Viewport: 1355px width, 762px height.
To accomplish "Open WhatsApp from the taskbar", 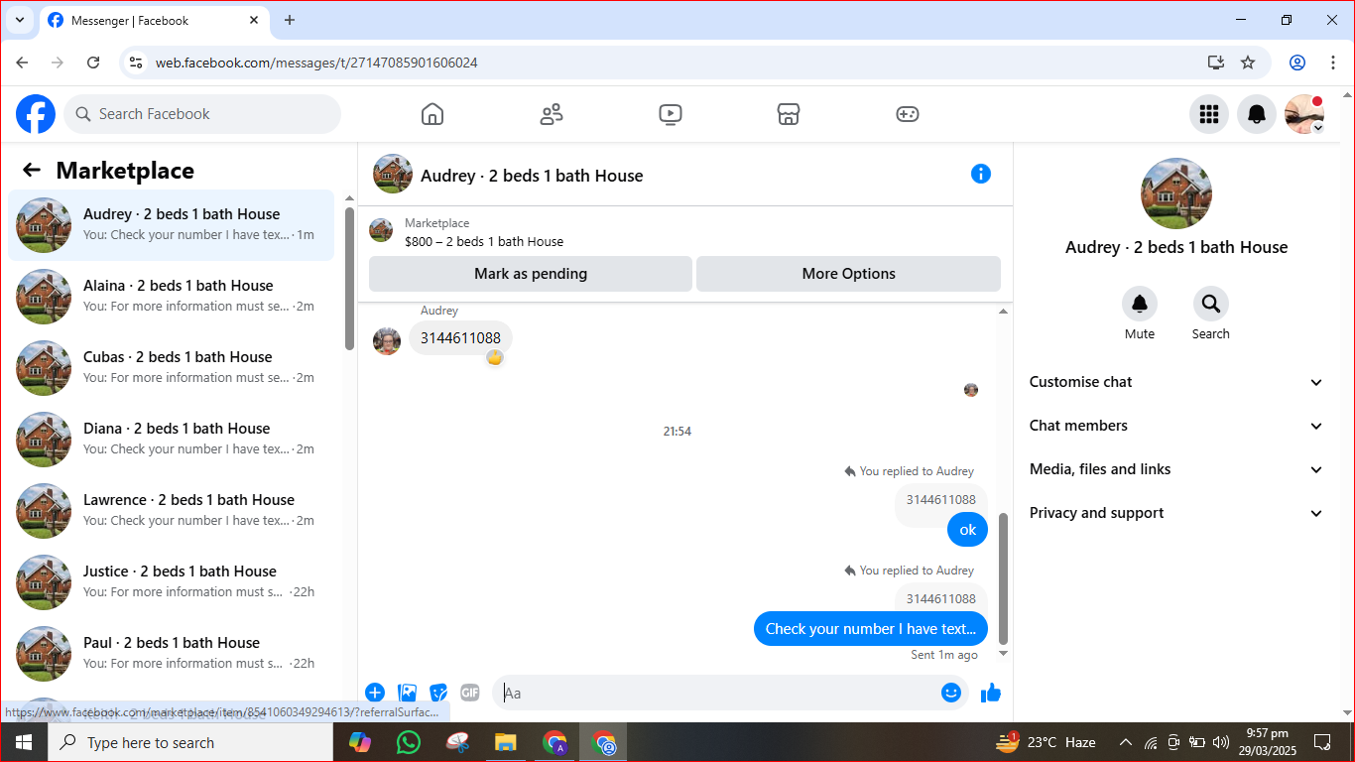I will (x=408, y=742).
